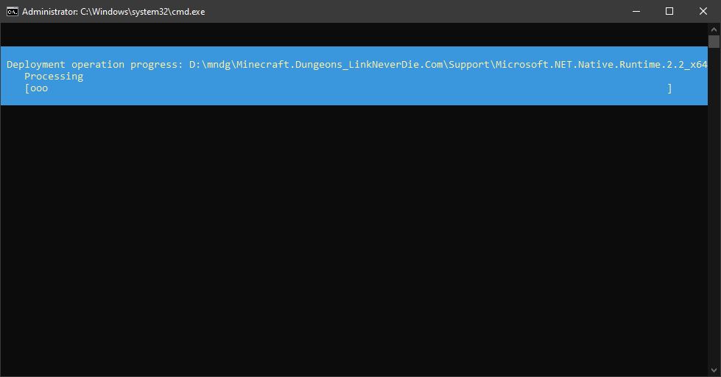Click the vertical scrollbar thumb
The image size is (721, 377).
(x=714, y=41)
